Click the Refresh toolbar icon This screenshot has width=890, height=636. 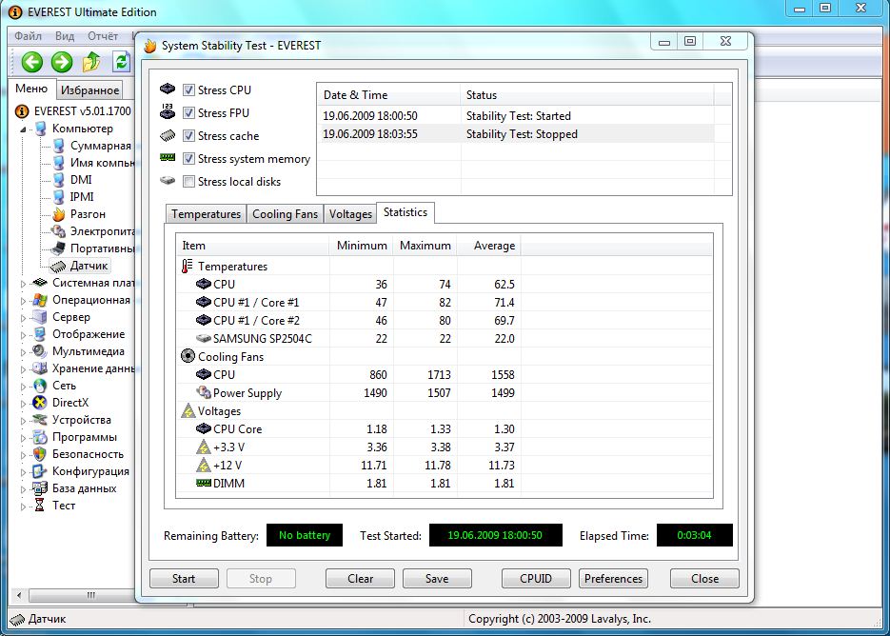[x=121, y=62]
